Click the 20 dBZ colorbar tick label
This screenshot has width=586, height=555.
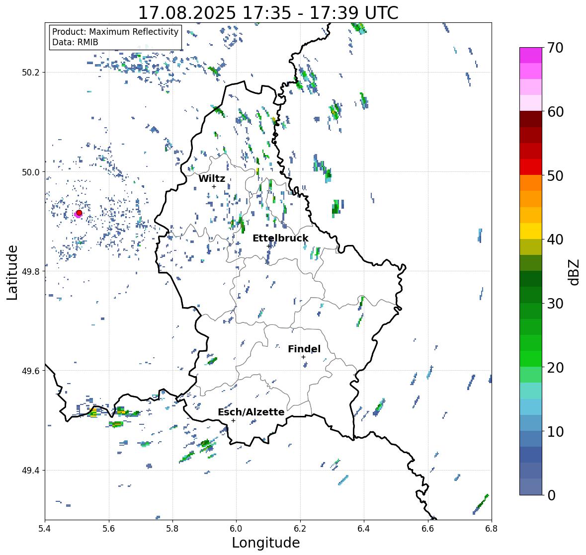click(x=555, y=368)
